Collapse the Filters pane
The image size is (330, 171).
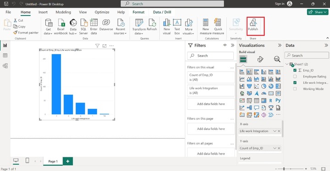[x=232, y=45]
